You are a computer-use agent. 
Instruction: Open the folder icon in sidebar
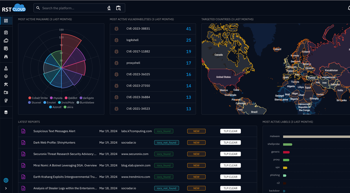coord(6,92)
